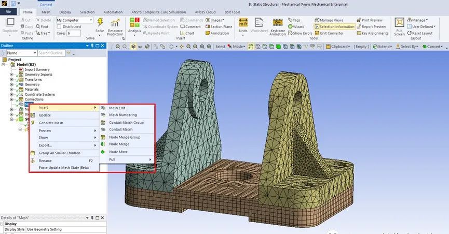The height and width of the screenshot is (234, 449).
Task: Insert a Chart
Action: point(187,33)
